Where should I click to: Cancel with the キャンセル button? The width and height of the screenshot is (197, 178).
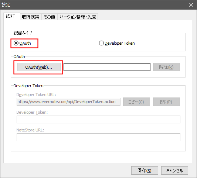[174, 171]
